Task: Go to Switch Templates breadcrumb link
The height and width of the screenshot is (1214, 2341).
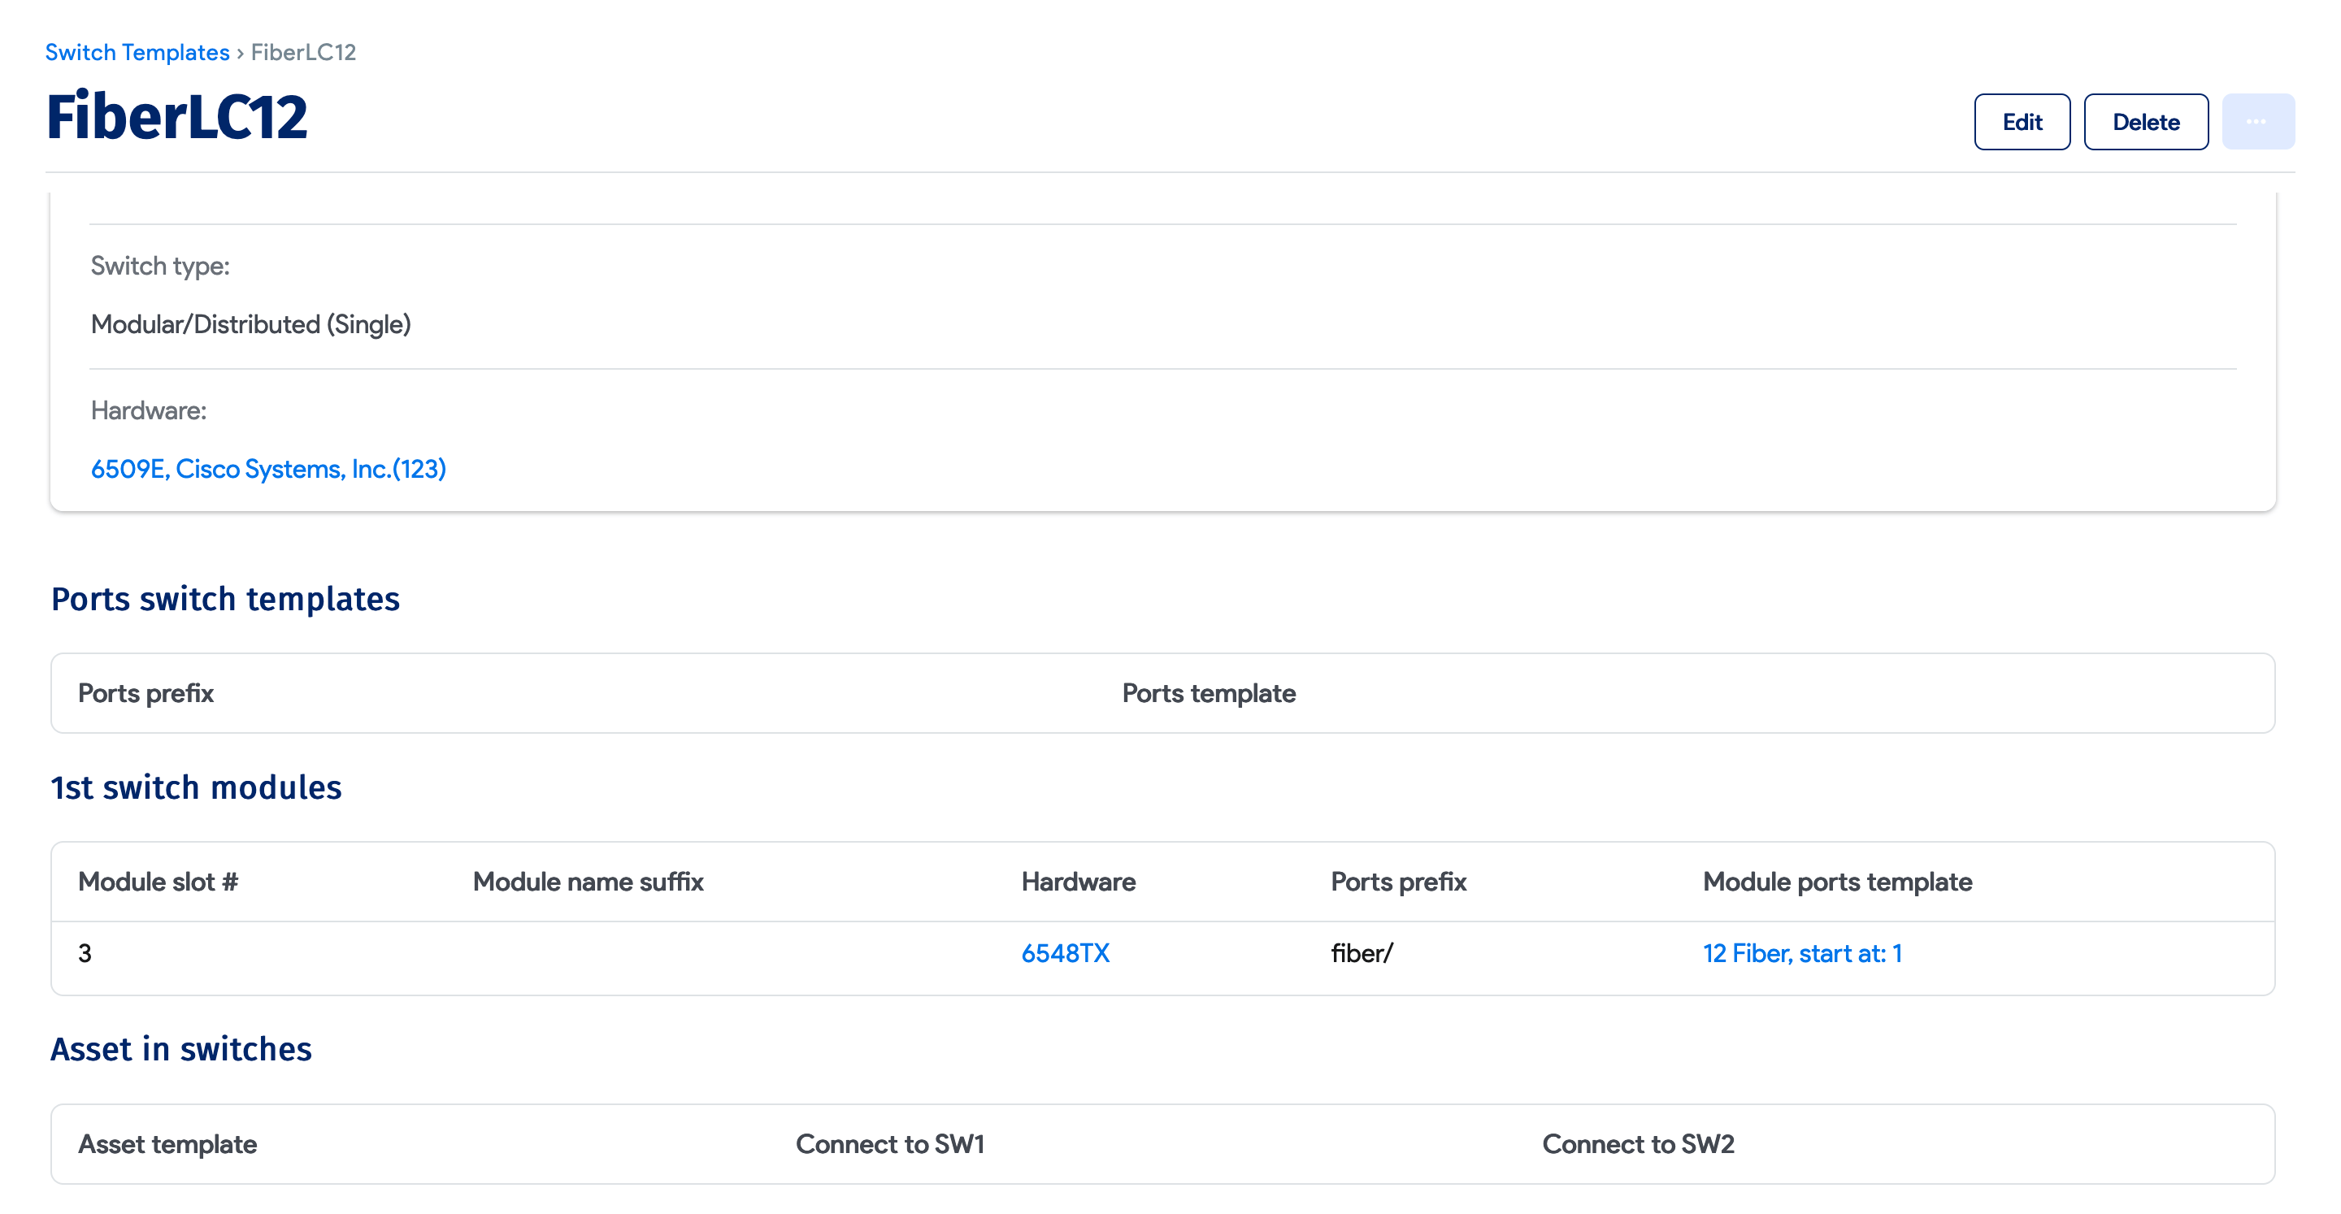Action: (137, 53)
